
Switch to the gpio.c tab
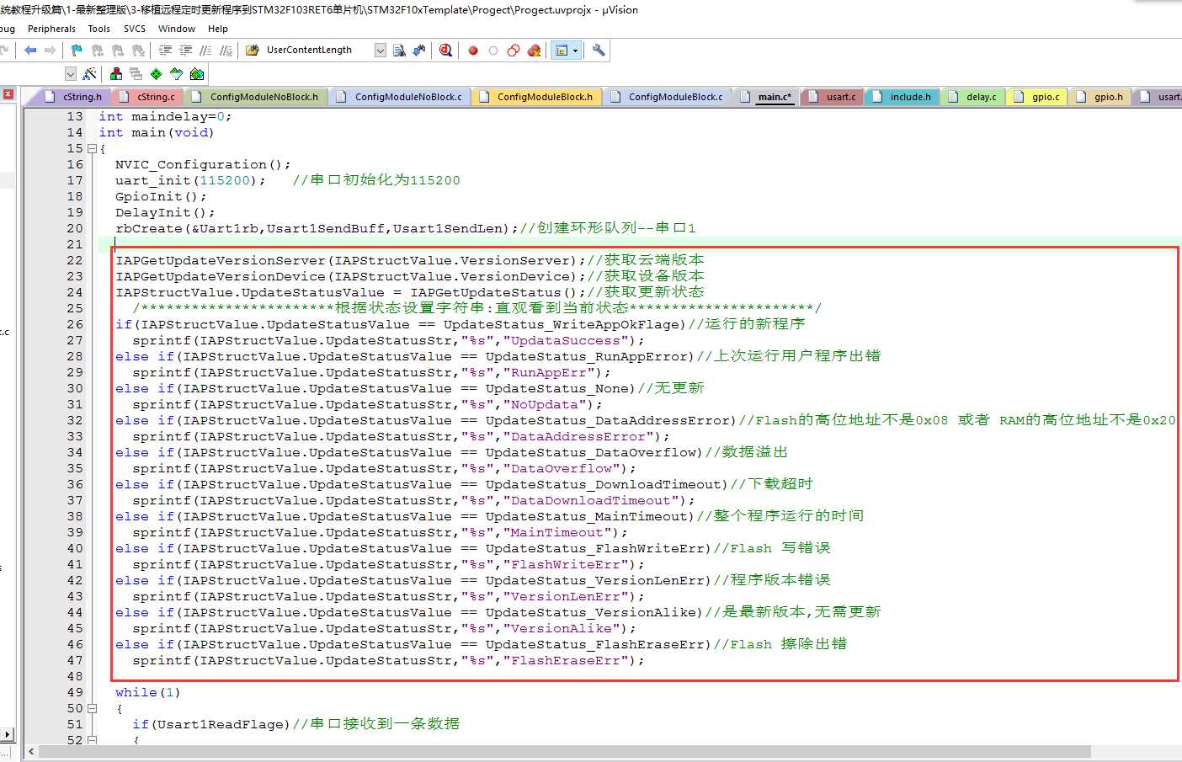(1038, 97)
